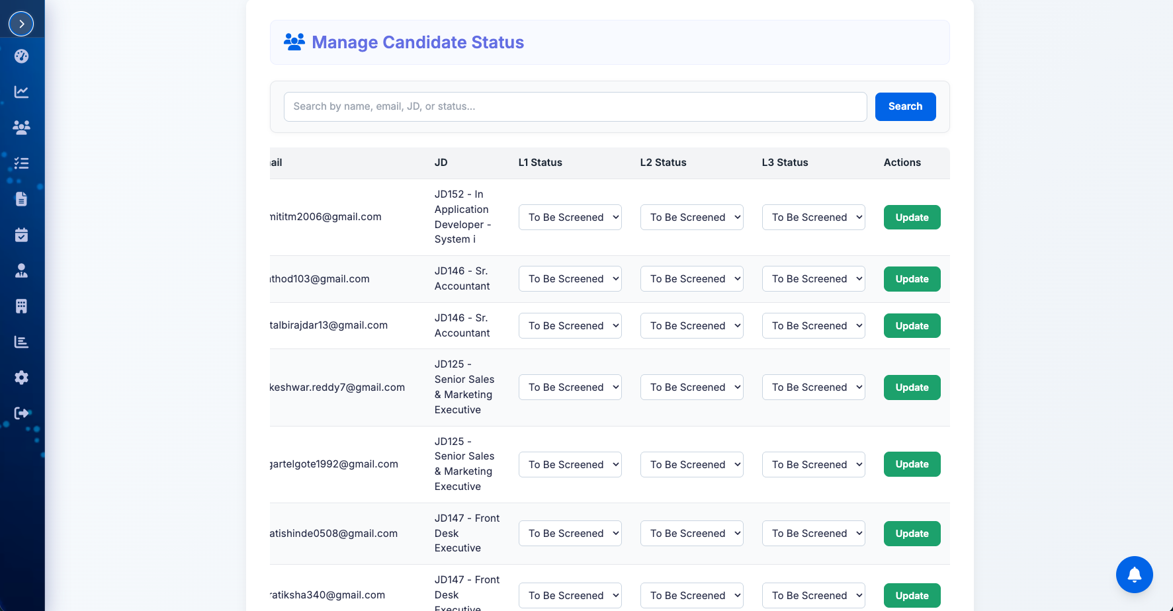The width and height of the screenshot is (1173, 611).
Task: Click Update for the gartelgote1992 row
Action: tap(912, 464)
